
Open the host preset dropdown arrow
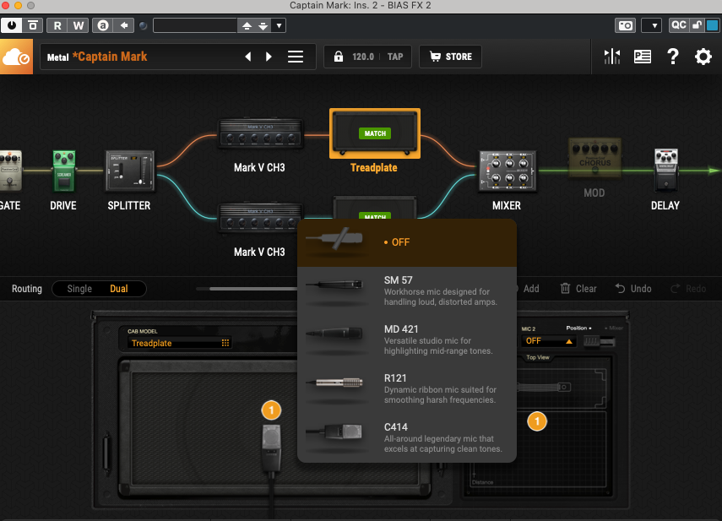[279, 26]
